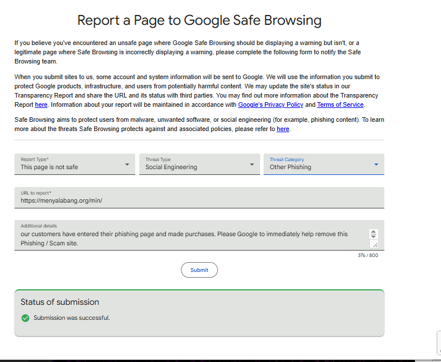Click the 'Status of submission' heading
This screenshot has width=441, height=362.
[x=60, y=302]
